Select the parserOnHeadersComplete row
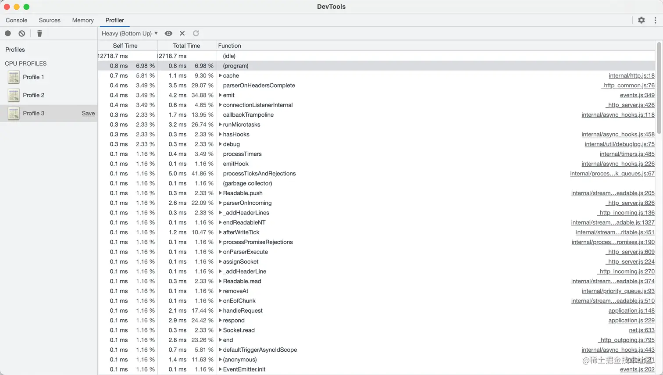 376,86
